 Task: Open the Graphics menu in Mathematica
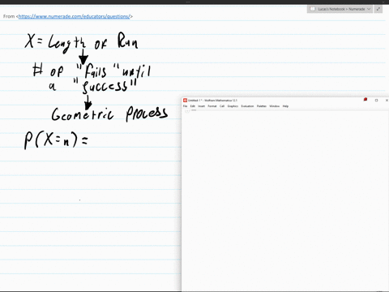233,106
